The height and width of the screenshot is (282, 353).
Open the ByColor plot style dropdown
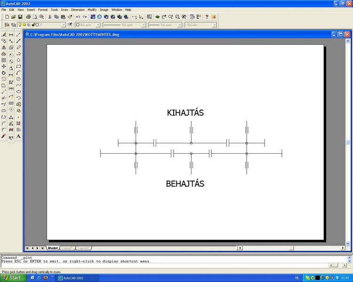(201, 25)
